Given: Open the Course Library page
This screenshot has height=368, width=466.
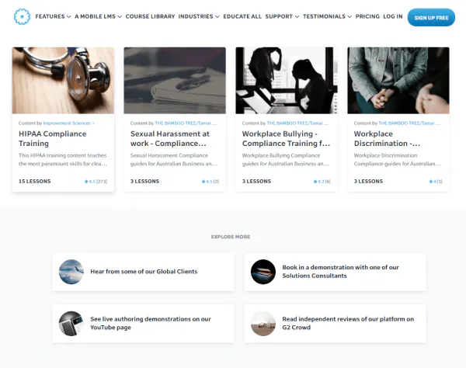Looking at the screenshot, I should (150, 16).
